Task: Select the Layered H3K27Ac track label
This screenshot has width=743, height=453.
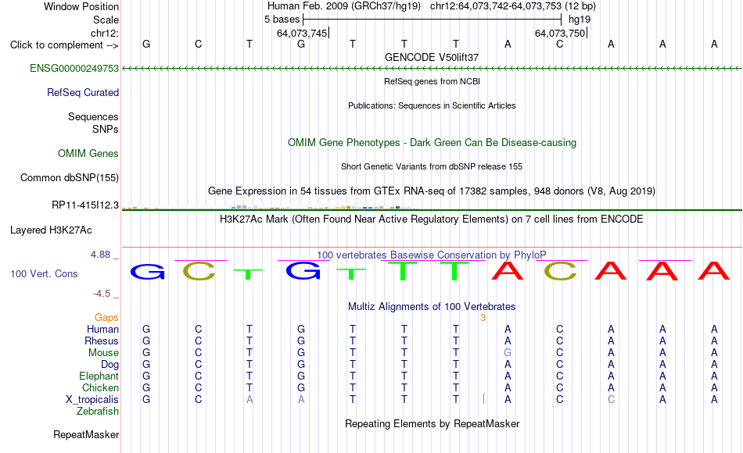Action: point(51,230)
